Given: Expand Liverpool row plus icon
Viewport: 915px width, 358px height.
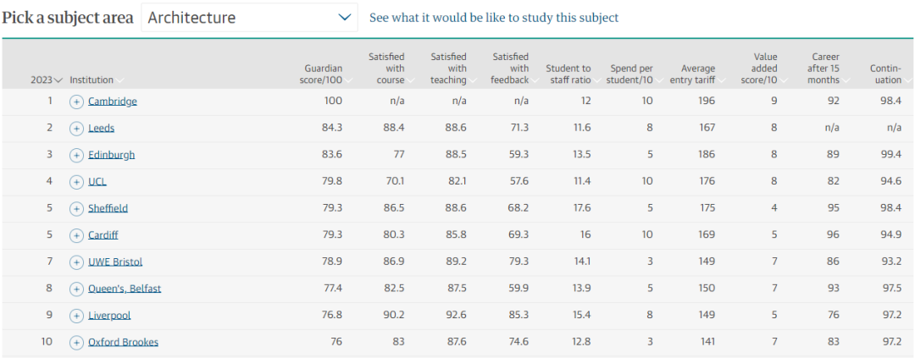Looking at the screenshot, I should 76,316.
